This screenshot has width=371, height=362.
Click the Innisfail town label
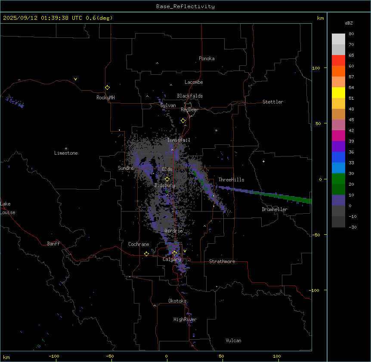point(179,140)
